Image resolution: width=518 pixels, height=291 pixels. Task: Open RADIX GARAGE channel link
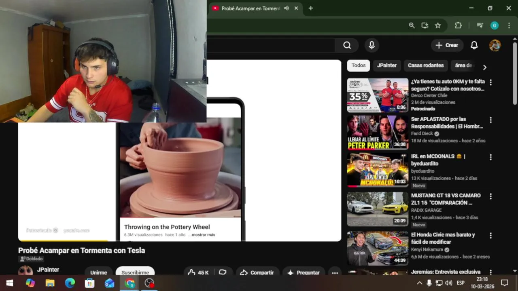pyautogui.click(x=426, y=210)
